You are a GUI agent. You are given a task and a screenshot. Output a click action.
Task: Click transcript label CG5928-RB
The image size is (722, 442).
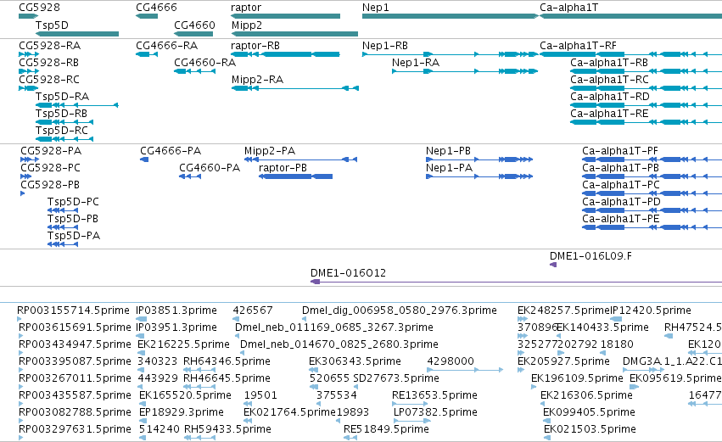coord(49,62)
